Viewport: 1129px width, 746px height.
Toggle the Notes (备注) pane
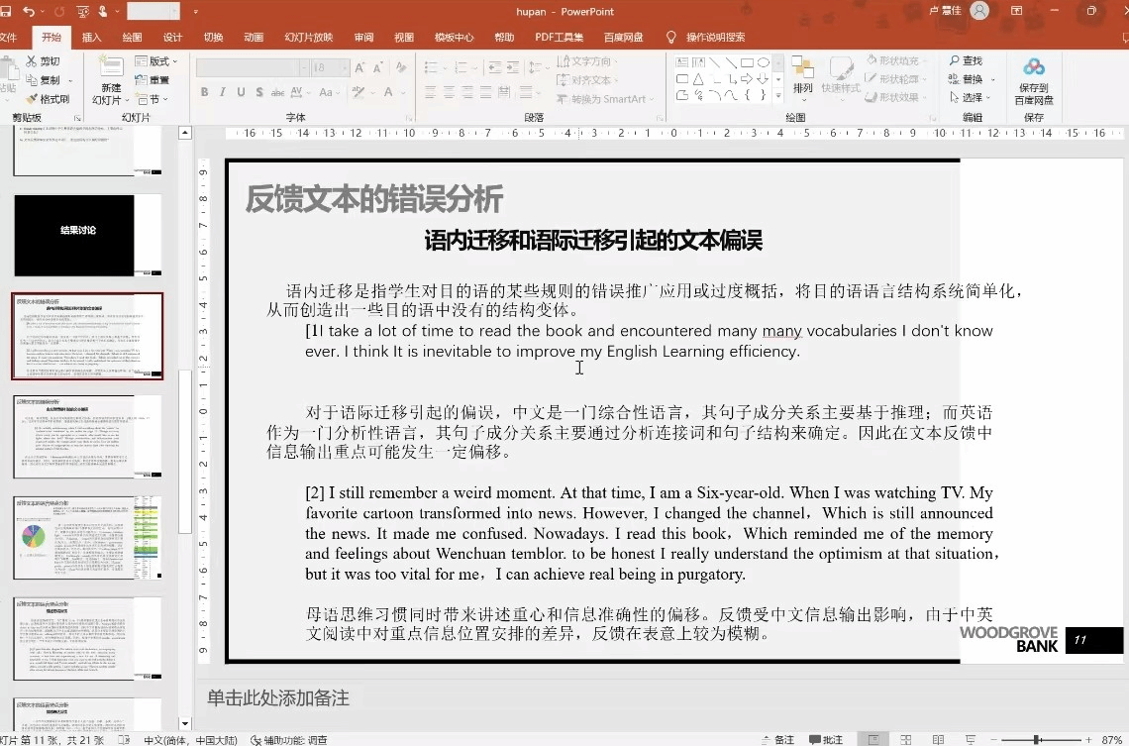pos(777,739)
